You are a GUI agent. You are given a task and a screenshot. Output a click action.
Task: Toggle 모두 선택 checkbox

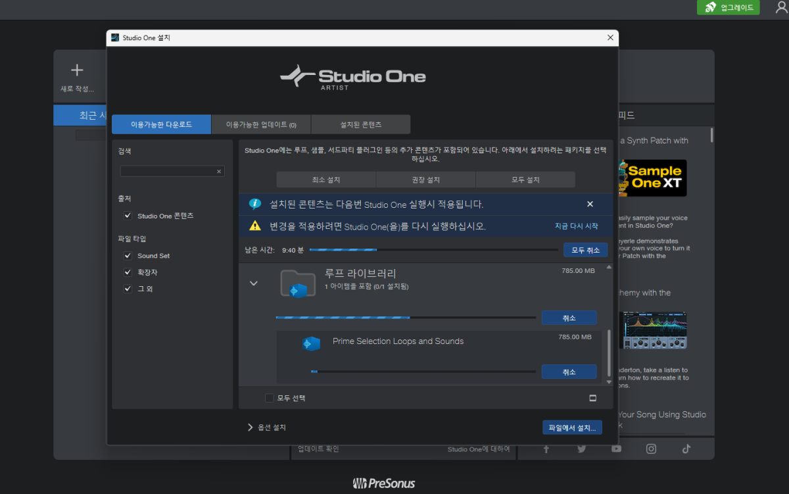pos(269,398)
